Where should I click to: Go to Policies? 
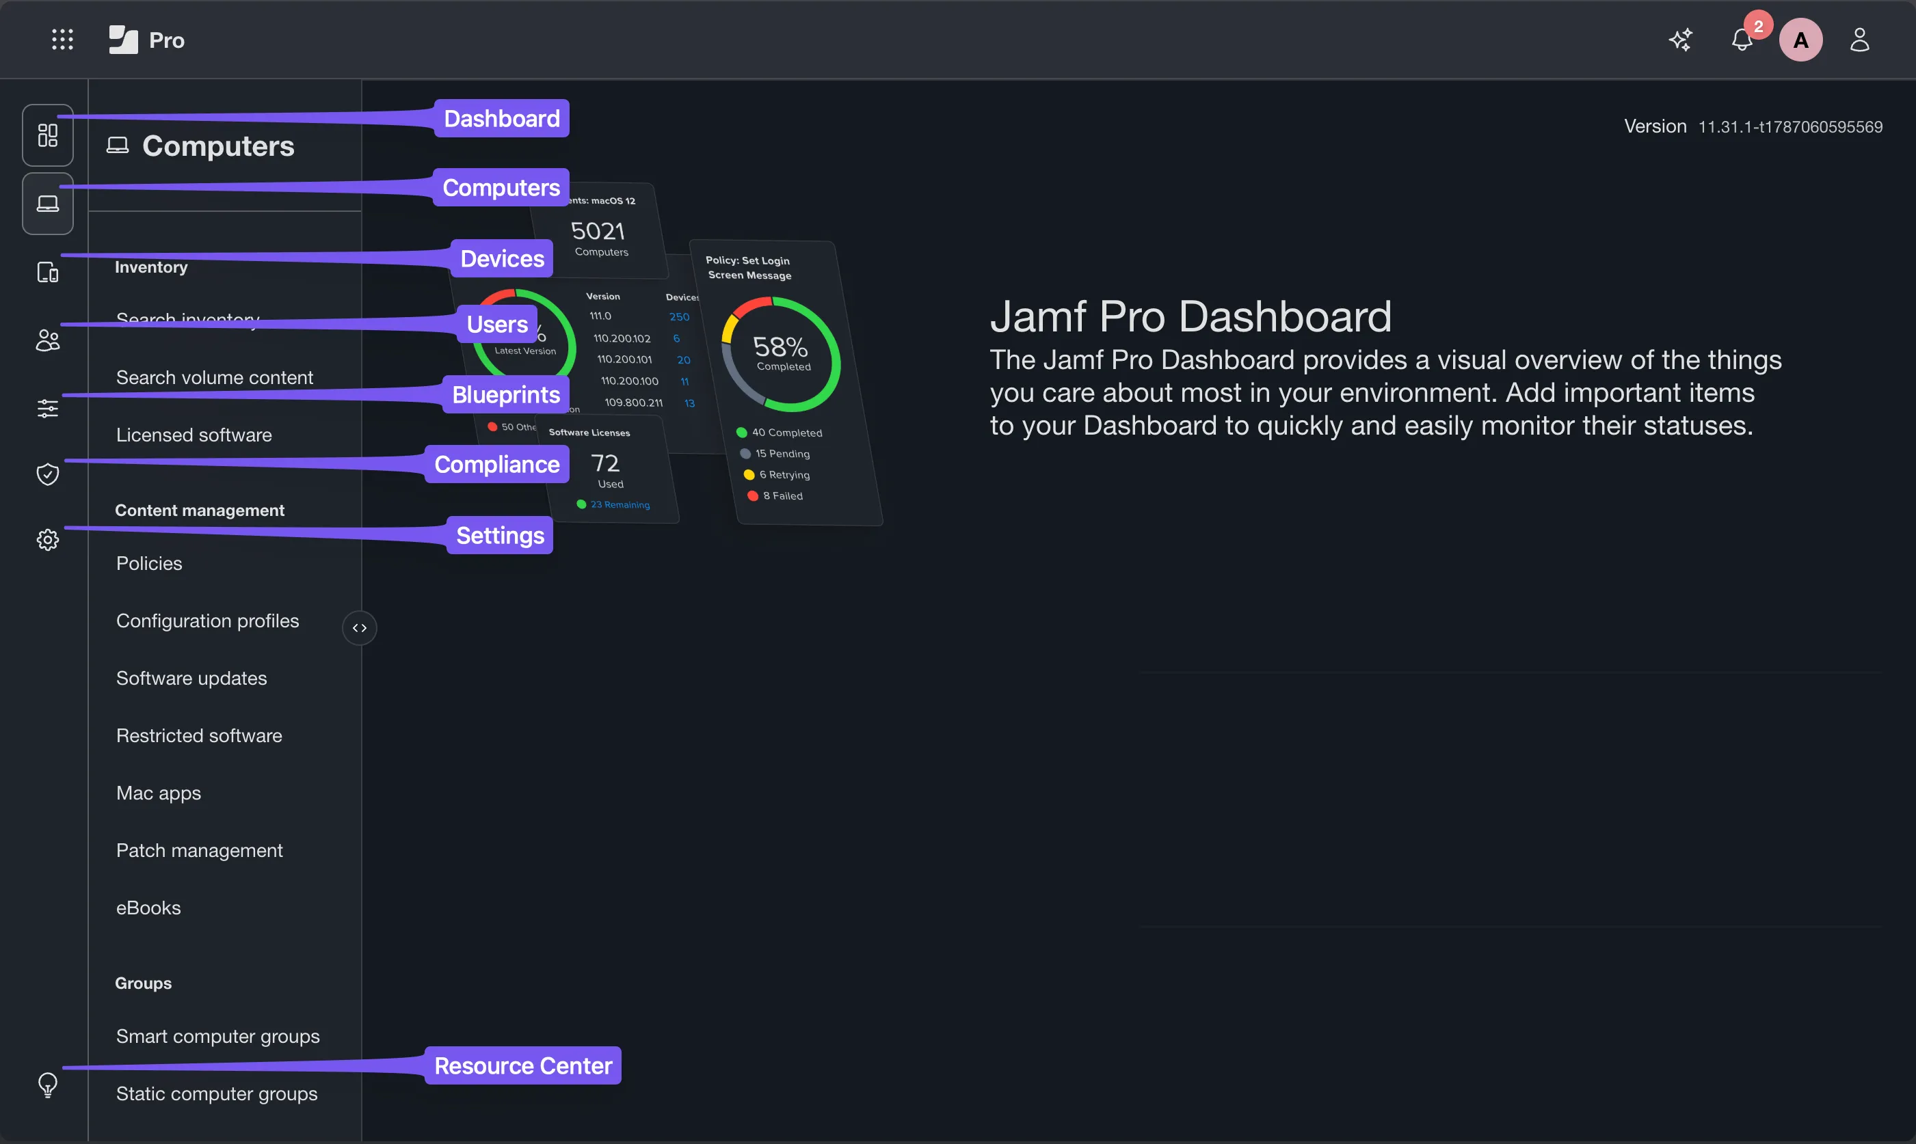click(x=149, y=564)
